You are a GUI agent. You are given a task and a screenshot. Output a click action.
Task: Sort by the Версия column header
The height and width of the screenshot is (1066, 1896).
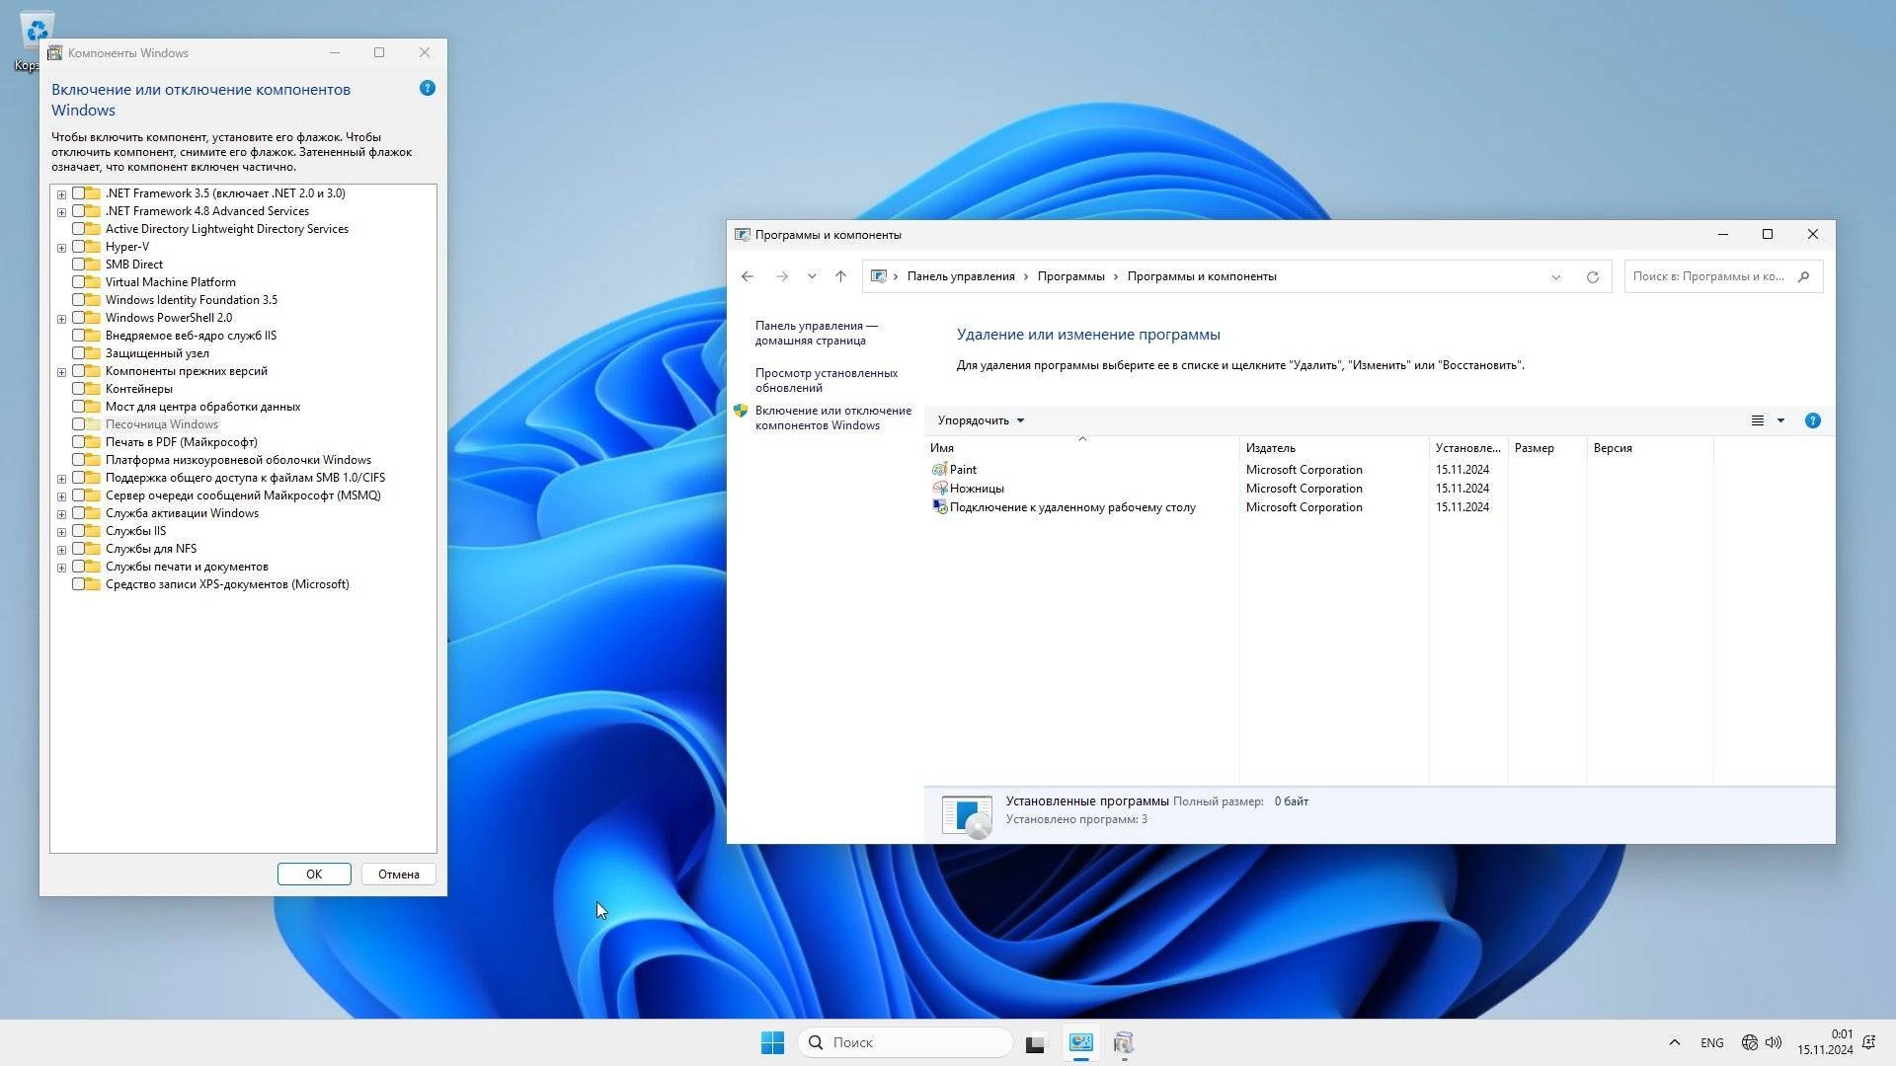[x=1650, y=448]
